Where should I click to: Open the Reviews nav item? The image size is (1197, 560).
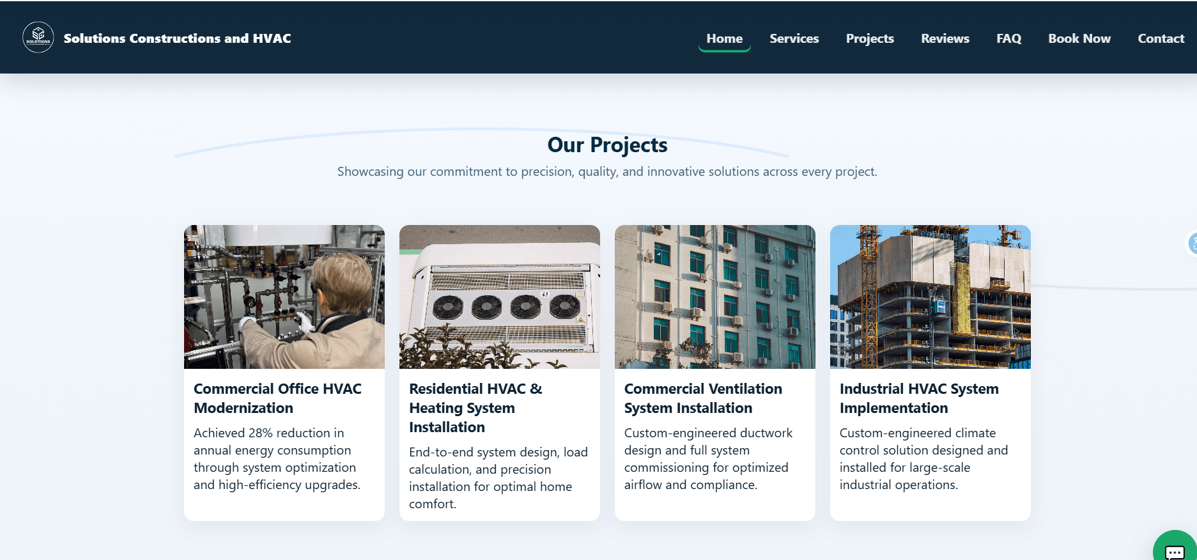coord(945,38)
